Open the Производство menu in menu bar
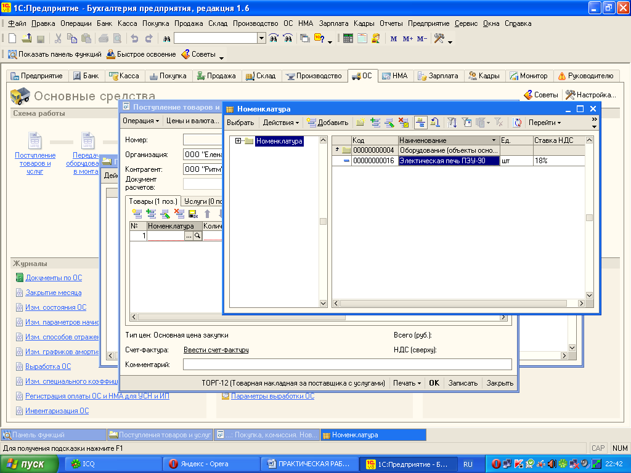The height and width of the screenshot is (473, 631). coord(256,23)
